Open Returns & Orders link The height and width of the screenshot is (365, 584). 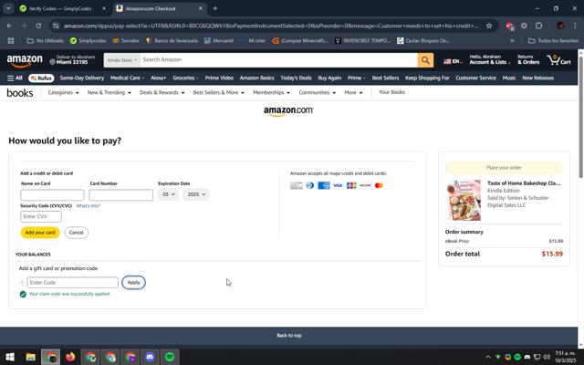tap(528, 59)
